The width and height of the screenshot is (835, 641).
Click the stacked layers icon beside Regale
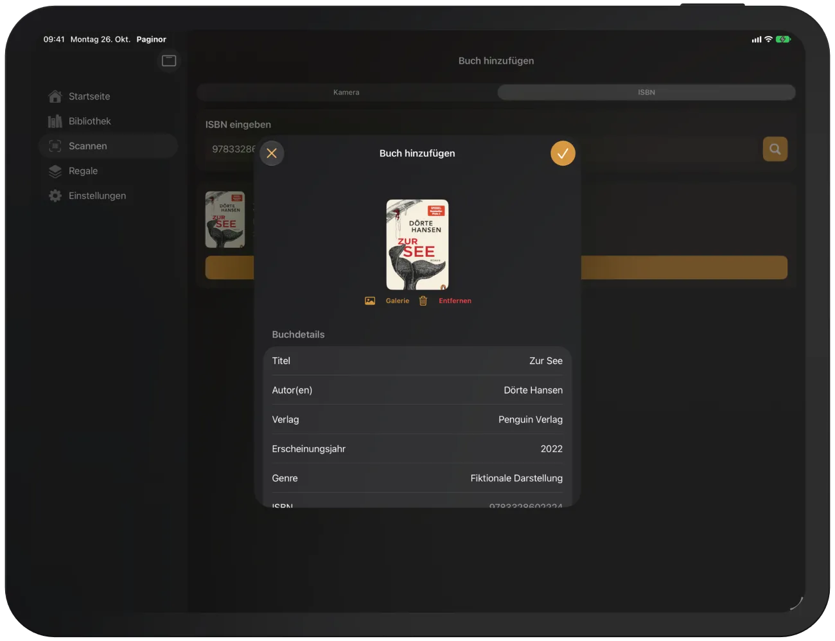pos(55,171)
